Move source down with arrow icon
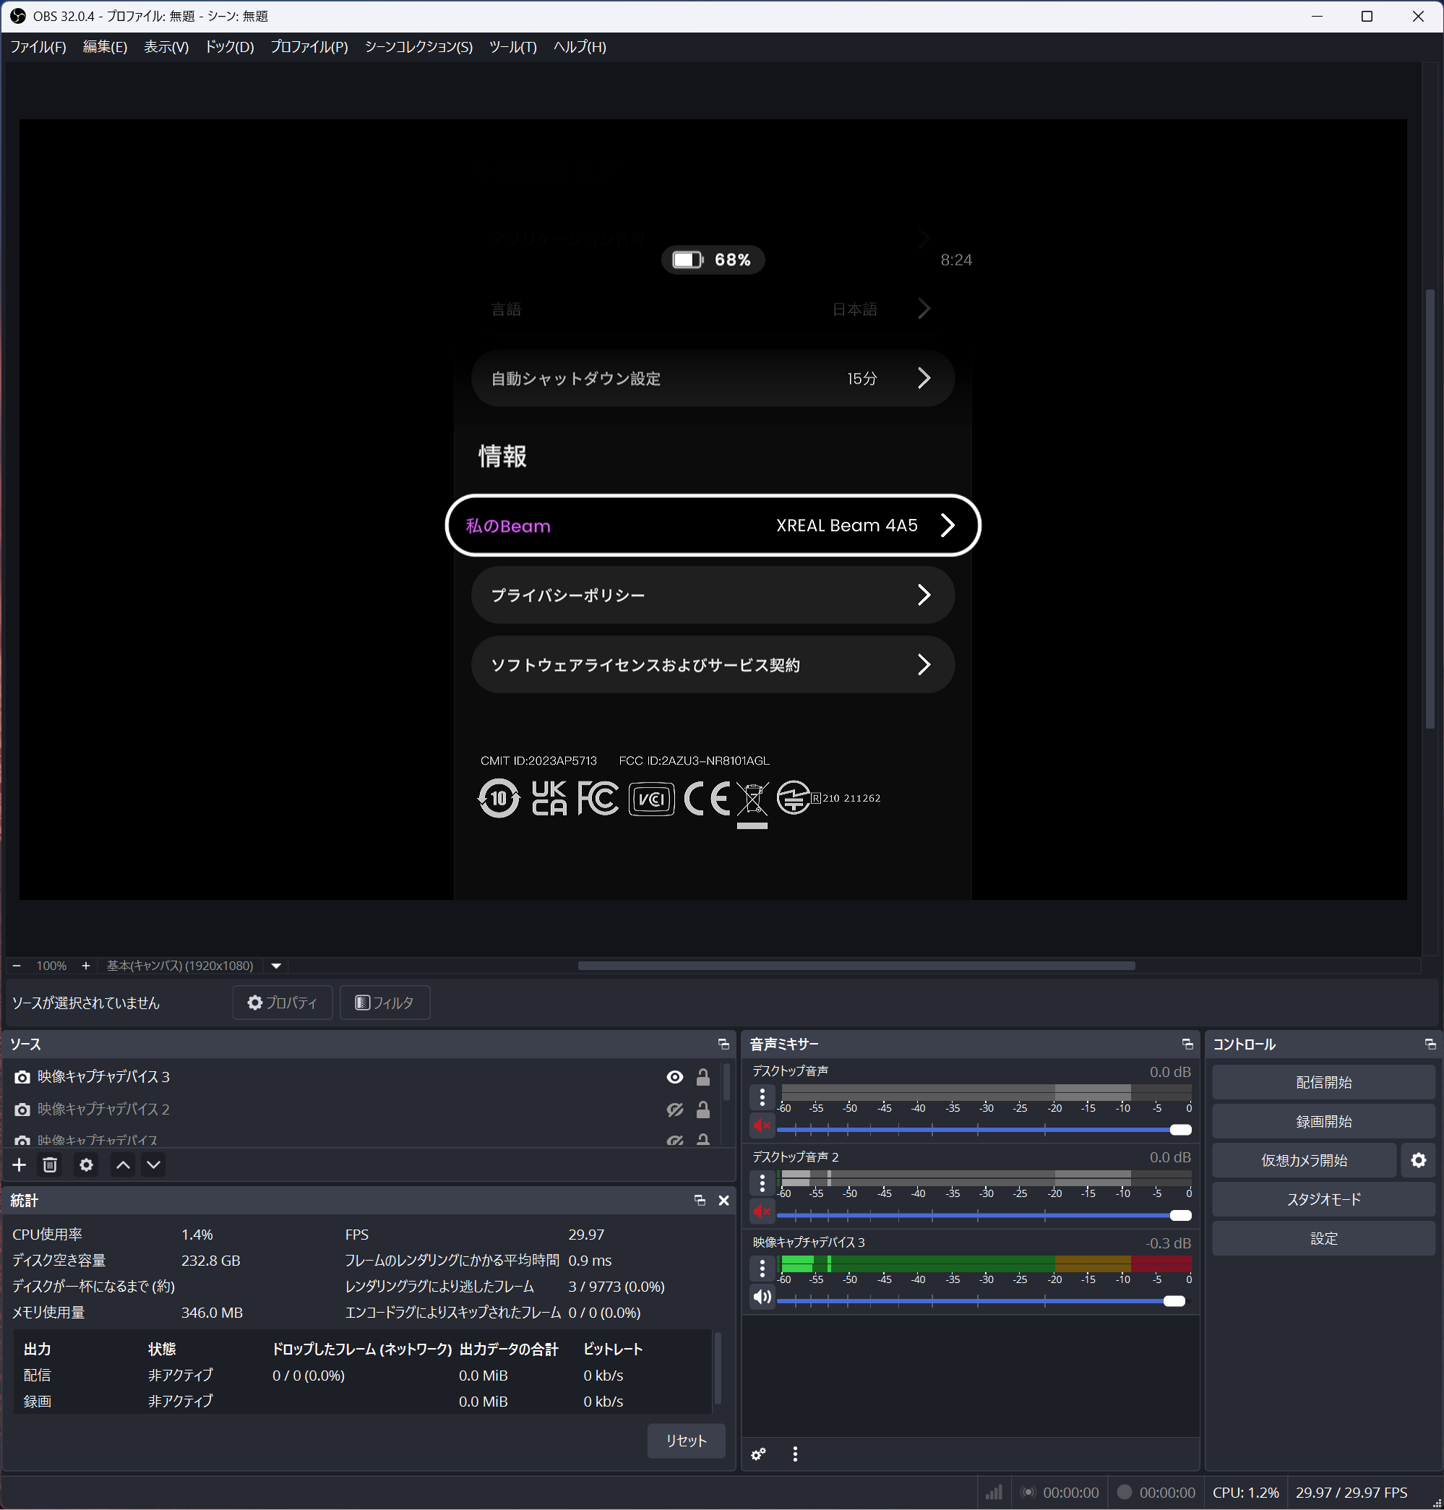This screenshot has width=1444, height=1510. coord(154,1165)
